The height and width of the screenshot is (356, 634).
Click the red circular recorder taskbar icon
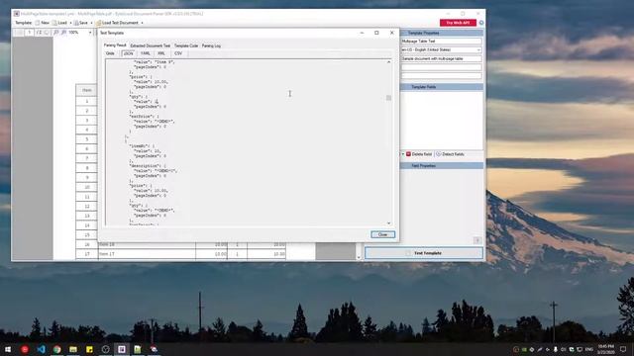25,349
